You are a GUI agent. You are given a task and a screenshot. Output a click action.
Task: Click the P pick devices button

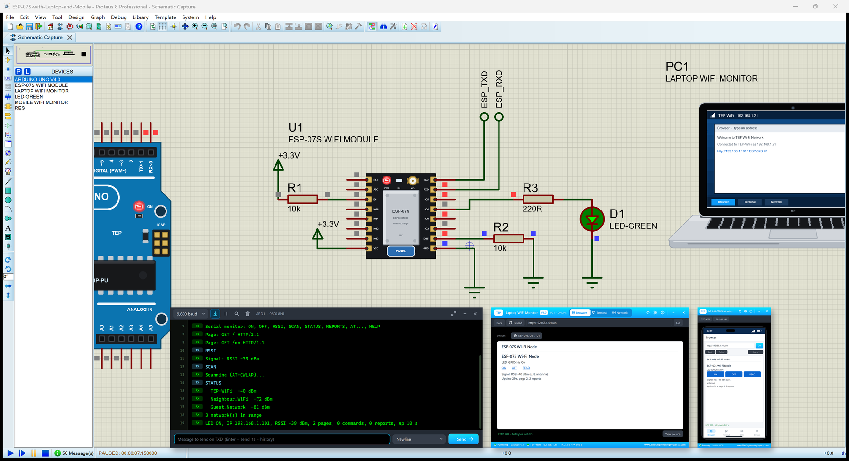(18, 71)
